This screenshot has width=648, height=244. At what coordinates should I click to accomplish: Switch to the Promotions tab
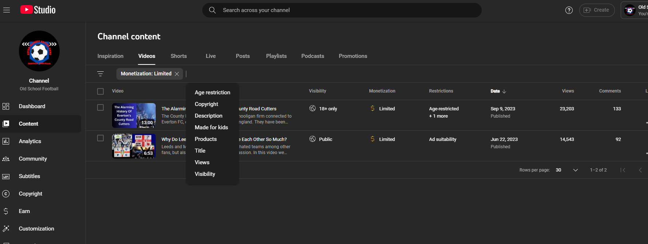click(353, 56)
